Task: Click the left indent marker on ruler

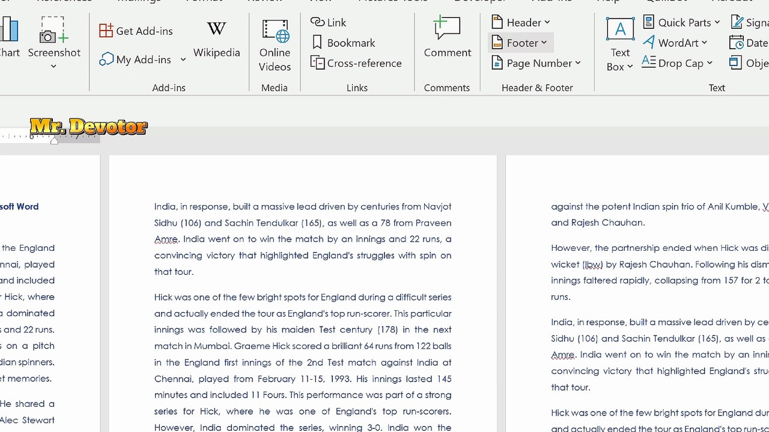Action: [x=54, y=140]
